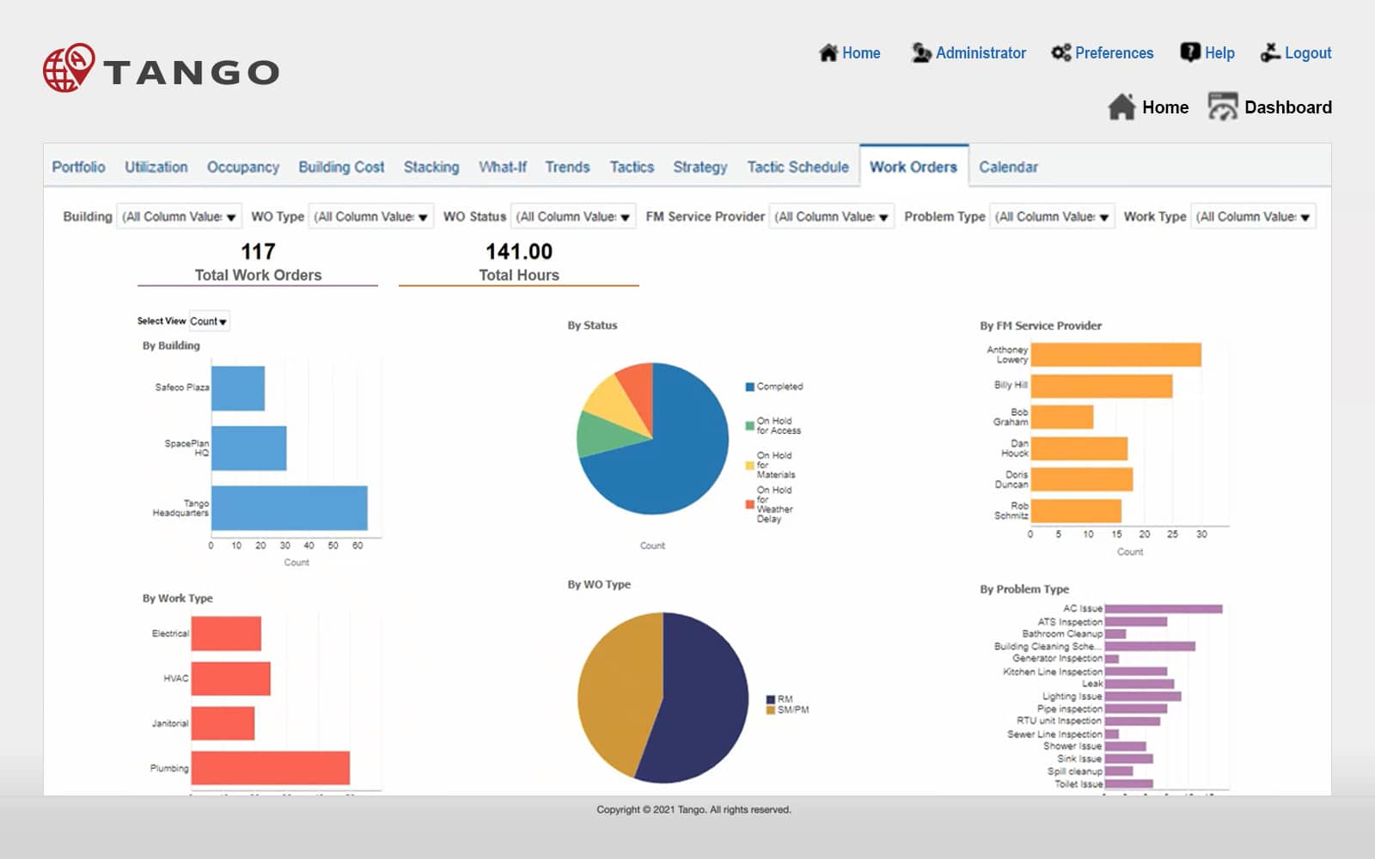Open the Building filter dropdown
The image size is (1375, 859).
point(180,216)
